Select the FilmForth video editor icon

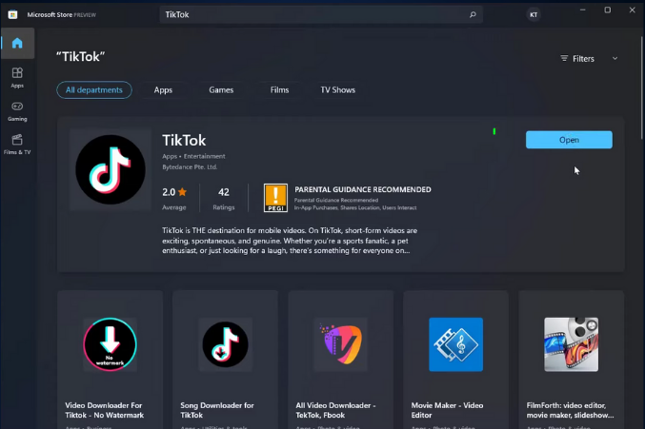572,344
